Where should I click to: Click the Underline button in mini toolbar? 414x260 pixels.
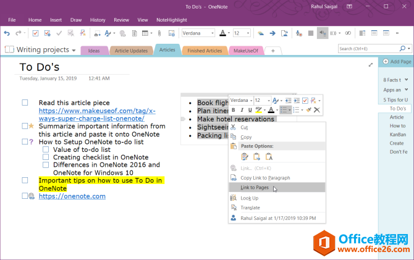pyautogui.click(x=250, y=110)
